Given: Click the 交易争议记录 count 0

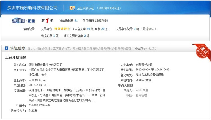Looking at the screenshot, I should click(x=134, y=29).
